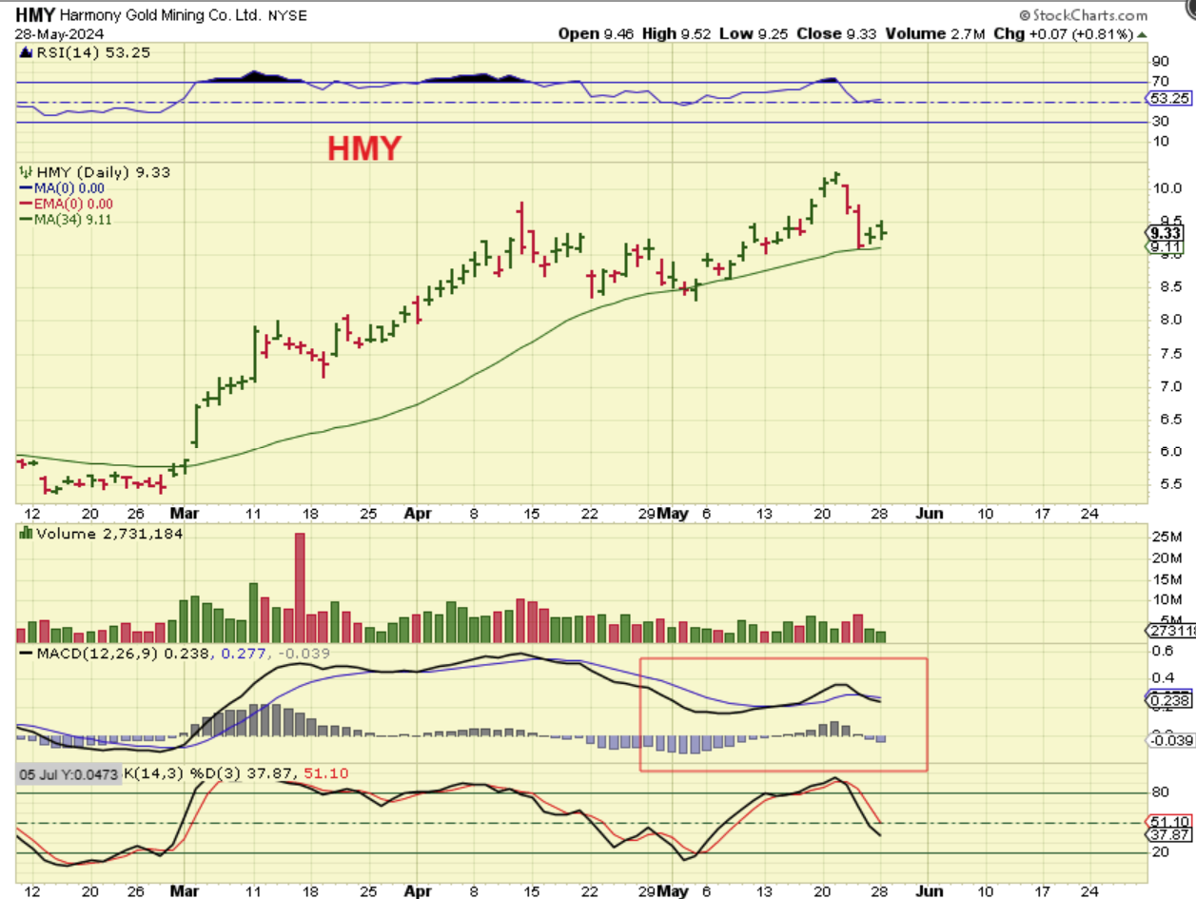The height and width of the screenshot is (899, 1196).
Task: Click the 30 oversold level on RSI axis
Action: [x=1160, y=121]
